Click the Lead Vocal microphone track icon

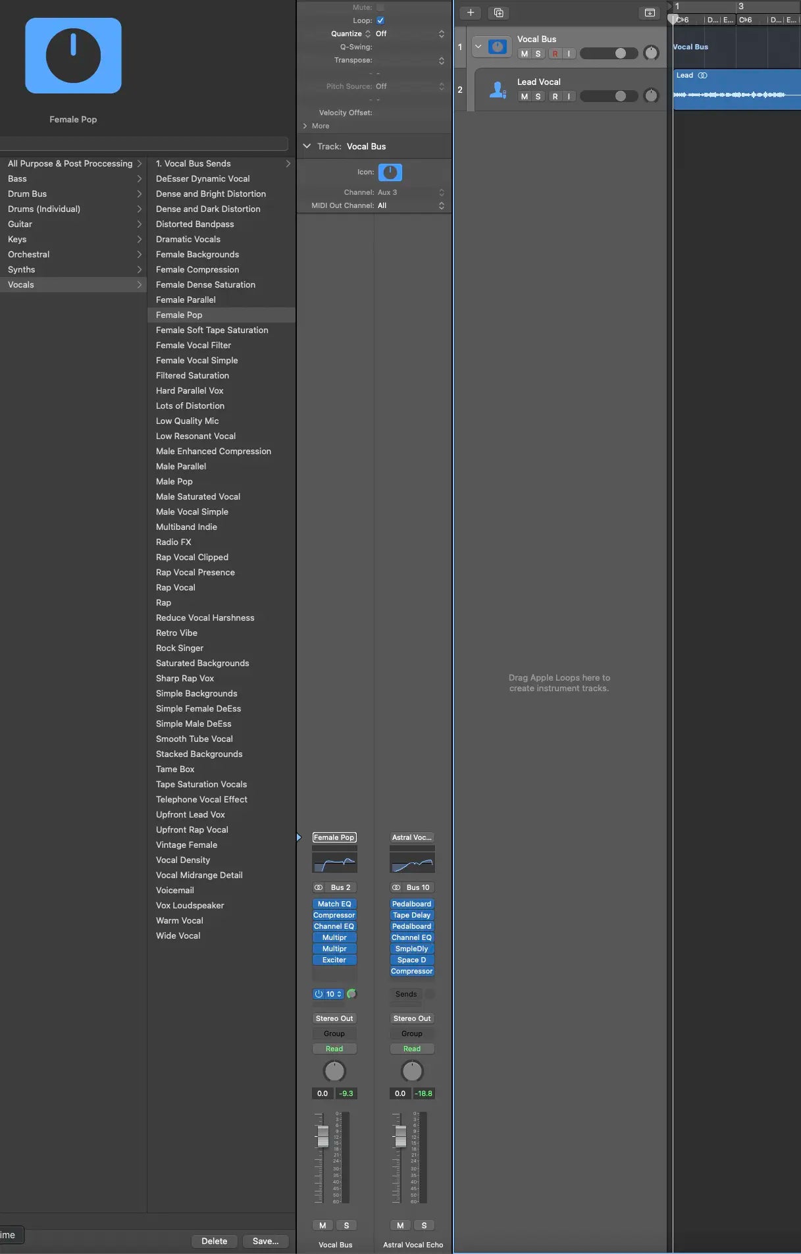[498, 90]
